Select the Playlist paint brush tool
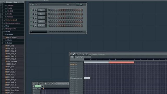167x94 pixels. pyautogui.click(x=76, y=54)
